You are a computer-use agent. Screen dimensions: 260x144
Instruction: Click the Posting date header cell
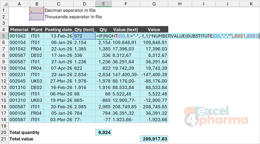point(59,30)
